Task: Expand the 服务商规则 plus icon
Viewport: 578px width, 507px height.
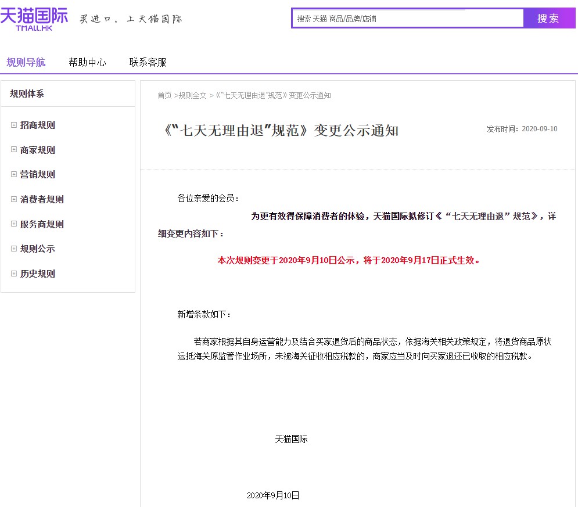Action: (13, 224)
